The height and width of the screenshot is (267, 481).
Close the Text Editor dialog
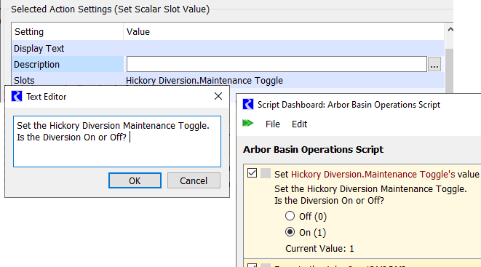pos(218,96)
